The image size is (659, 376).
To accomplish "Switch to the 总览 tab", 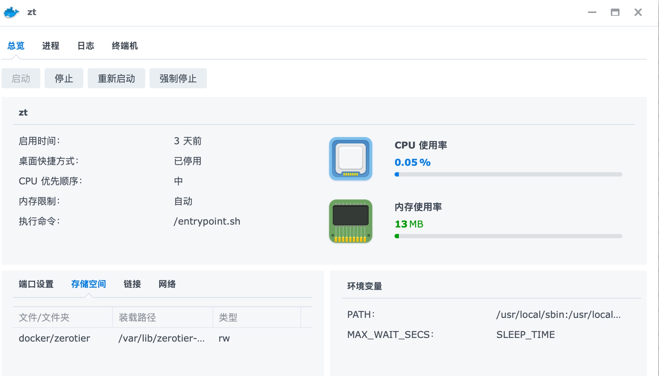I will 16,46.
